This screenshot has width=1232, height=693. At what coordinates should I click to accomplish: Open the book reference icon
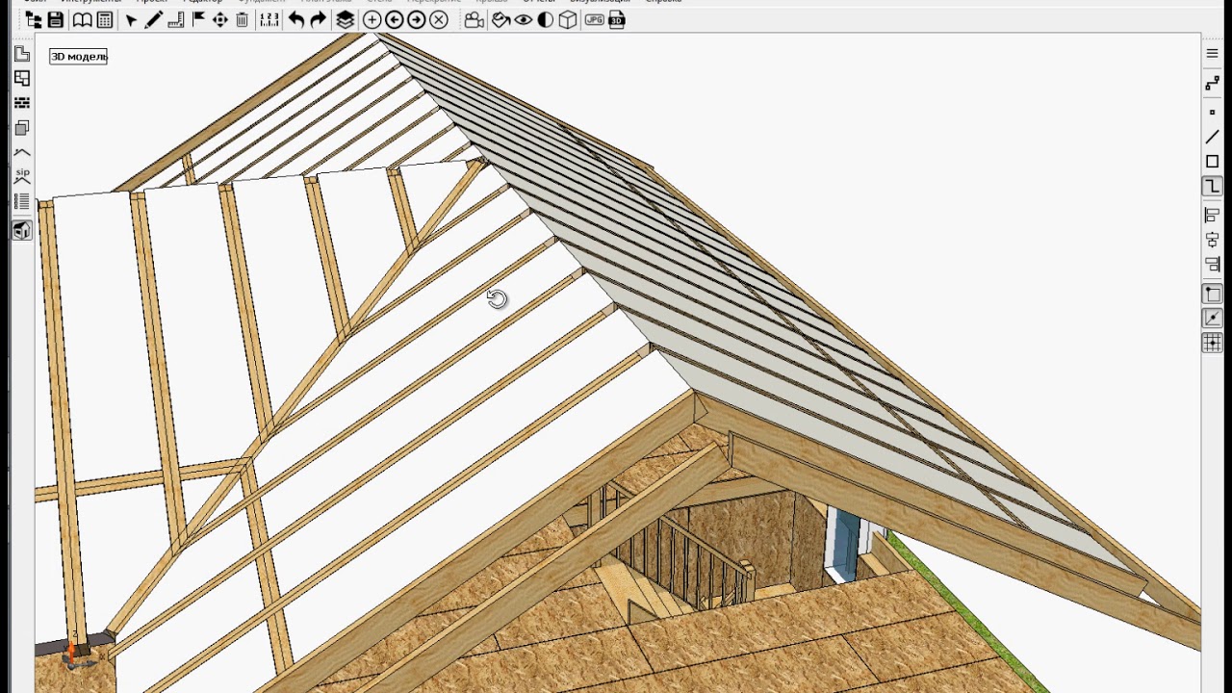pos(83,19)
